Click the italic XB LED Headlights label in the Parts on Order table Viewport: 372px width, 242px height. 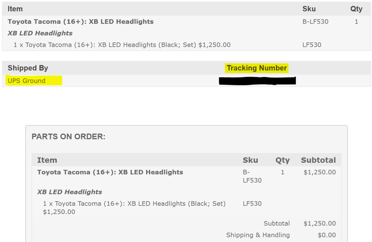pyautogui.click(x=70, y=192)
